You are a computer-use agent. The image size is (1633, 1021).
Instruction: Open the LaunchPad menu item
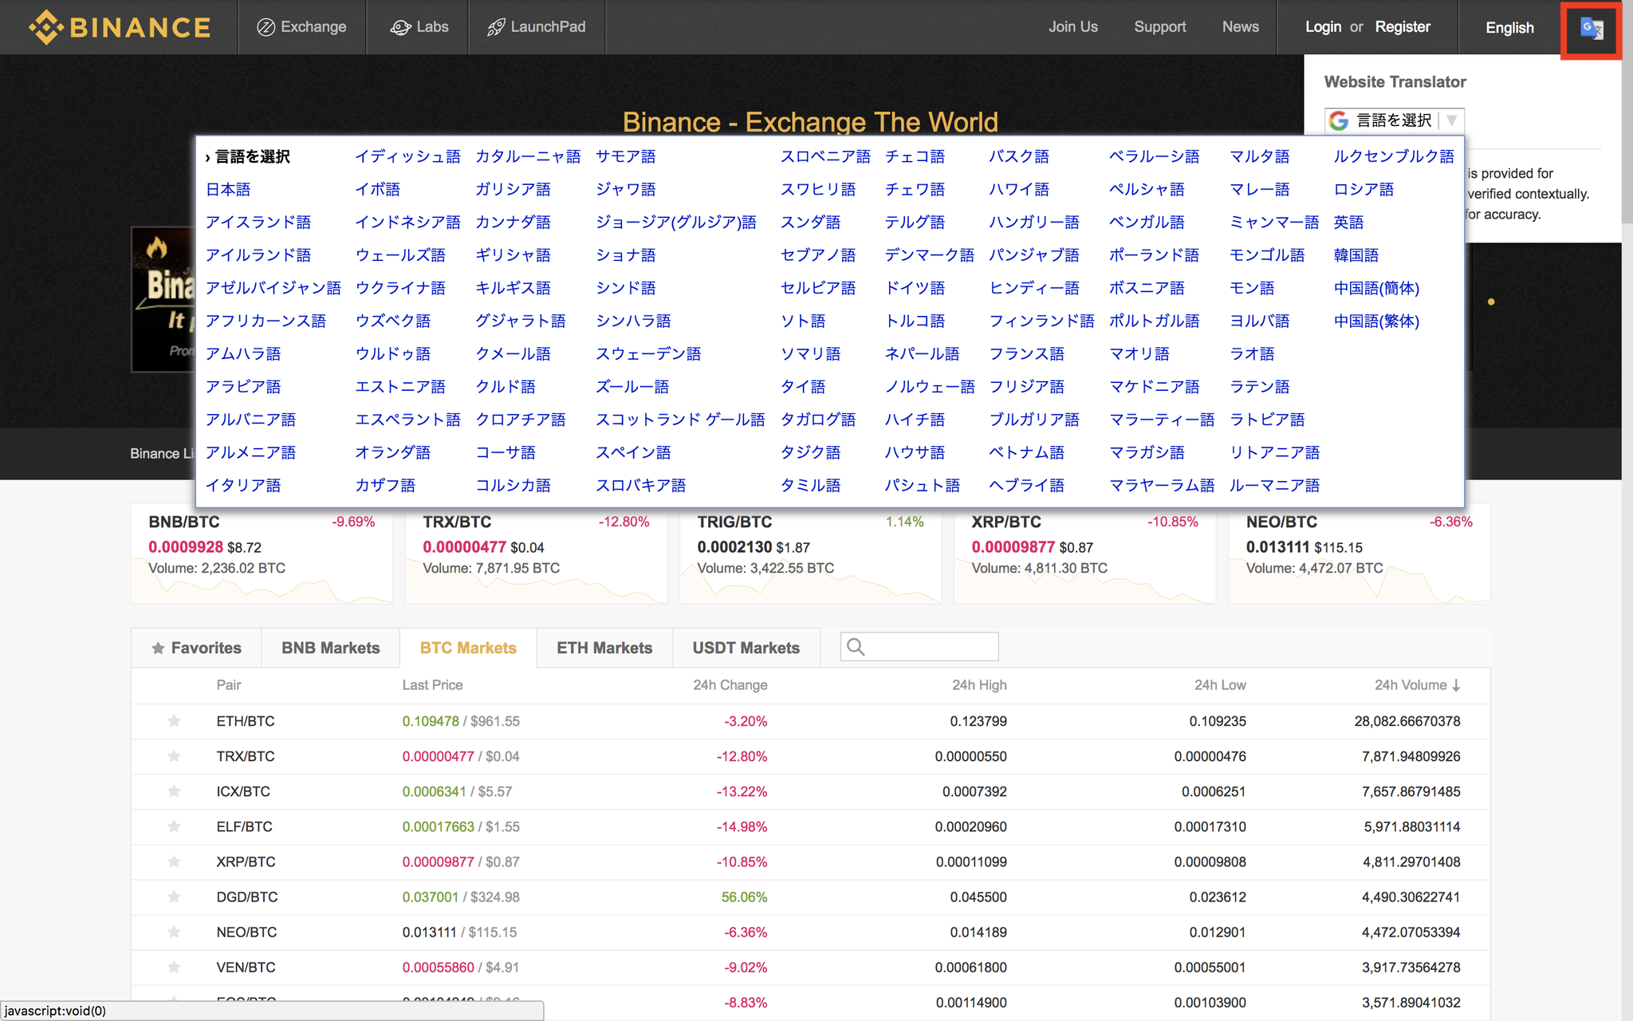pos(537,27)
